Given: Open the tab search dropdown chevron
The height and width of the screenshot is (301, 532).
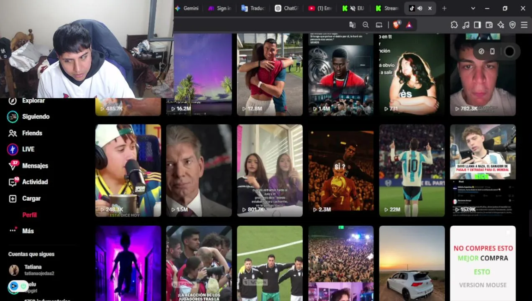Looking at the screenshot, I should click(473, 8).
